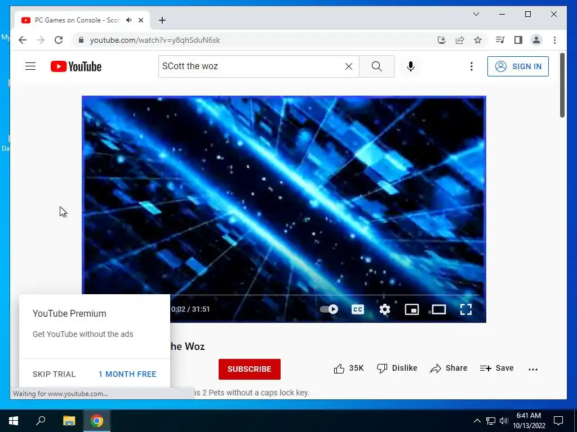This screenshot has height=432, width=577.
Task: Open the YouTube hamburger guide menu
Action: pyautogui.click(x=30, y=66)
